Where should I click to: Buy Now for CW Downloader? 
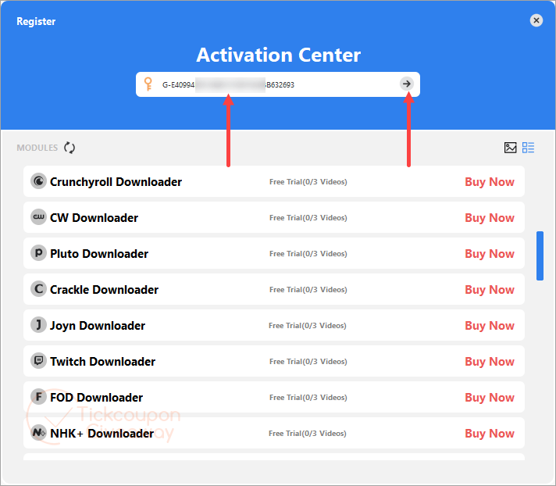tap(490, 217)
